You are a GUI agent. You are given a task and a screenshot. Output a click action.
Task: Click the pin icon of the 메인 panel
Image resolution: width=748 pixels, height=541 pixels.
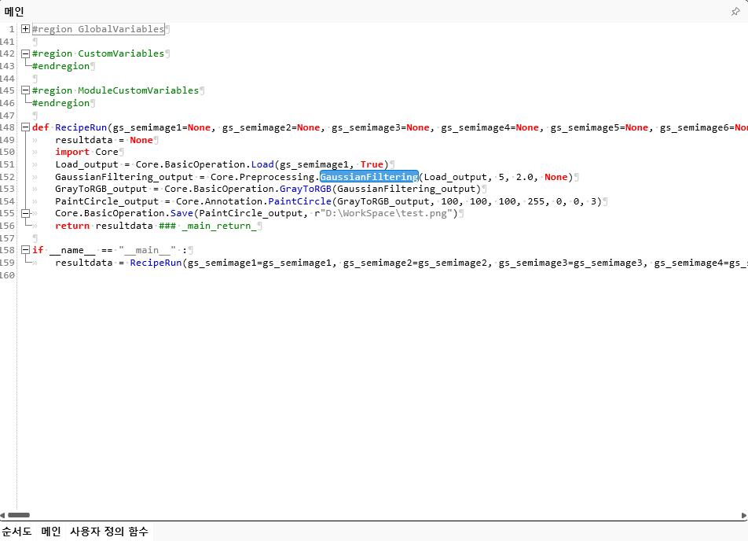[x=735, y=12]
